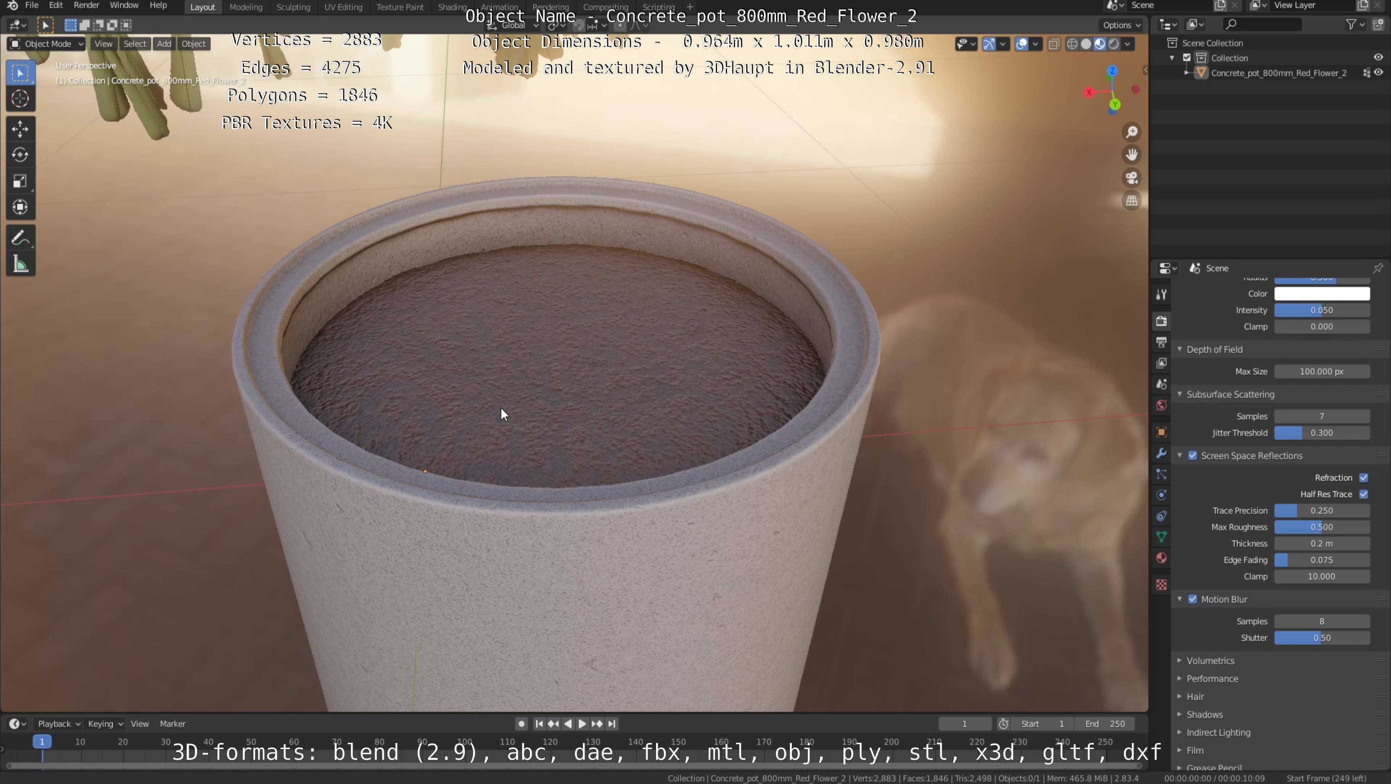The image size is (1391, 784).
Task: Click the zoom view magnifier icon
Action: coord(1132,132)
